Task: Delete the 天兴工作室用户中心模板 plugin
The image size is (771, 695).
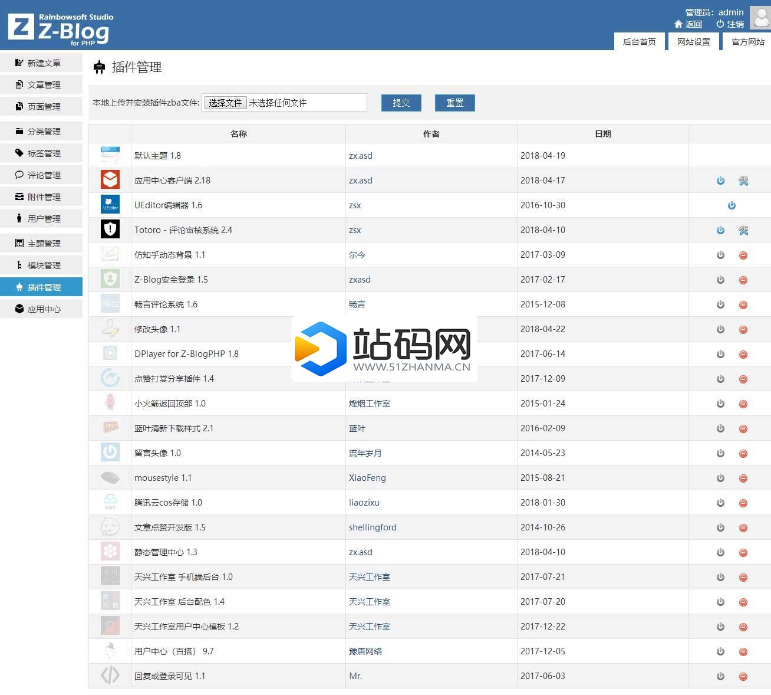Action: (x=743, y=627)
